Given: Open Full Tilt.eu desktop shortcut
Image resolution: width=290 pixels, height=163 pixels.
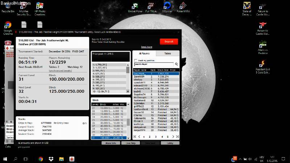Looking at the screenshot, I should pos(151,8).
